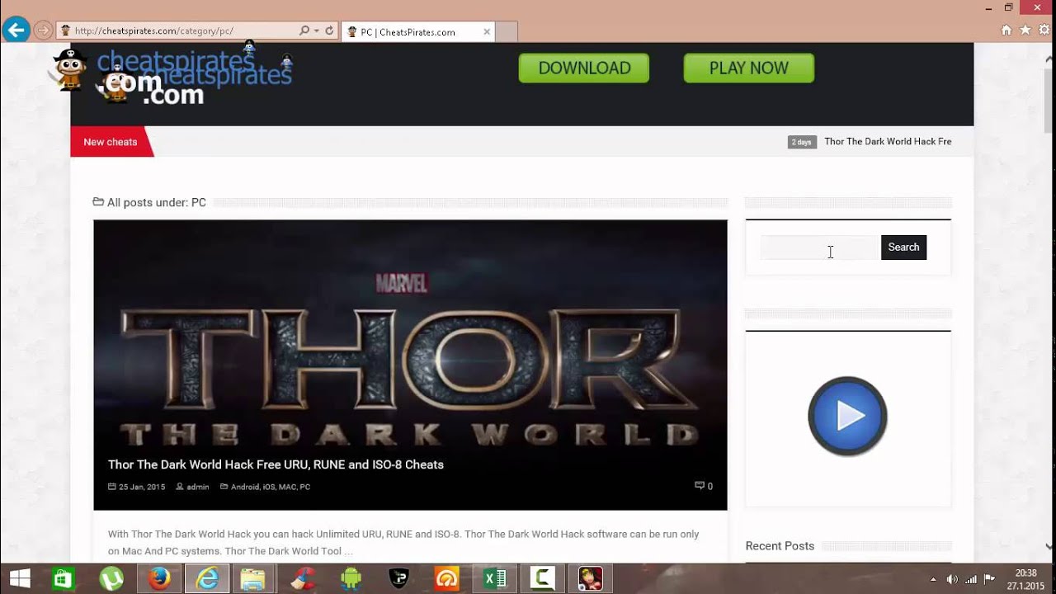Click the red New cheats label
Image resolution: width=1056 pixels, height=594 pixels.
[111, 142]
